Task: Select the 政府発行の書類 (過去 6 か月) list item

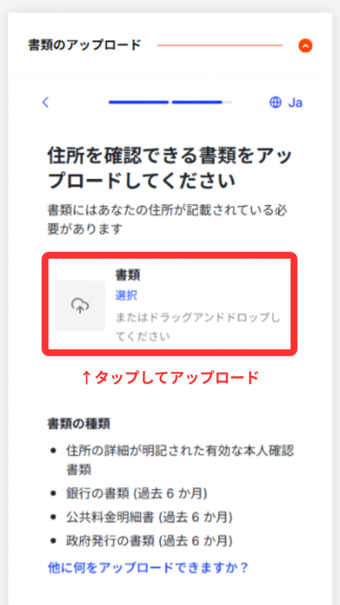Action: [x=149, y=540]
